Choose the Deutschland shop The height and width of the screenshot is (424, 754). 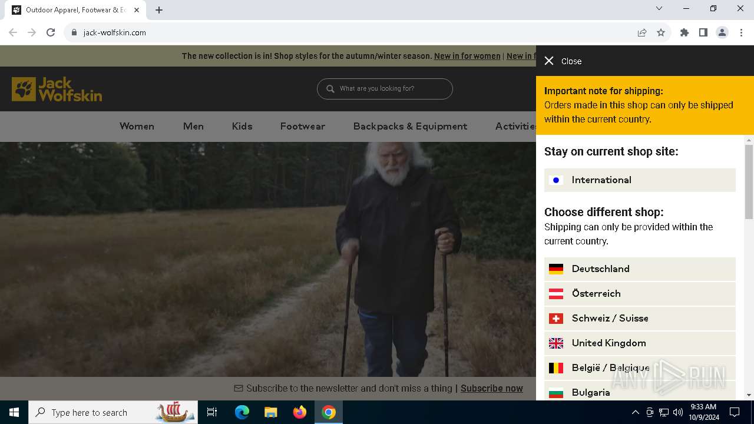click(x=640, y=269)
